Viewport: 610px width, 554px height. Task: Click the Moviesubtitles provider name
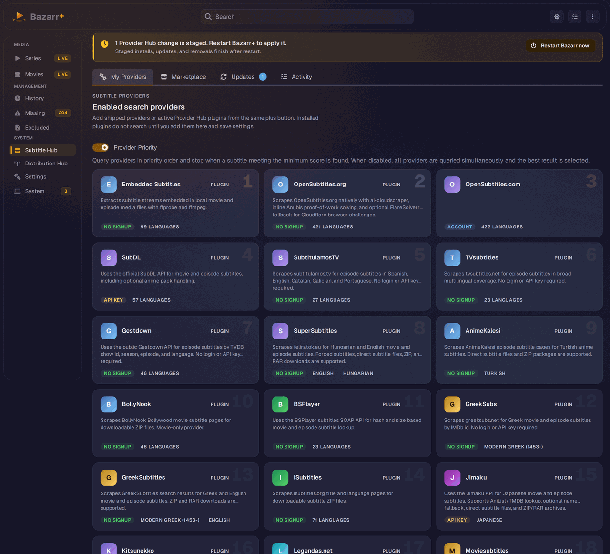coord(487,551)
